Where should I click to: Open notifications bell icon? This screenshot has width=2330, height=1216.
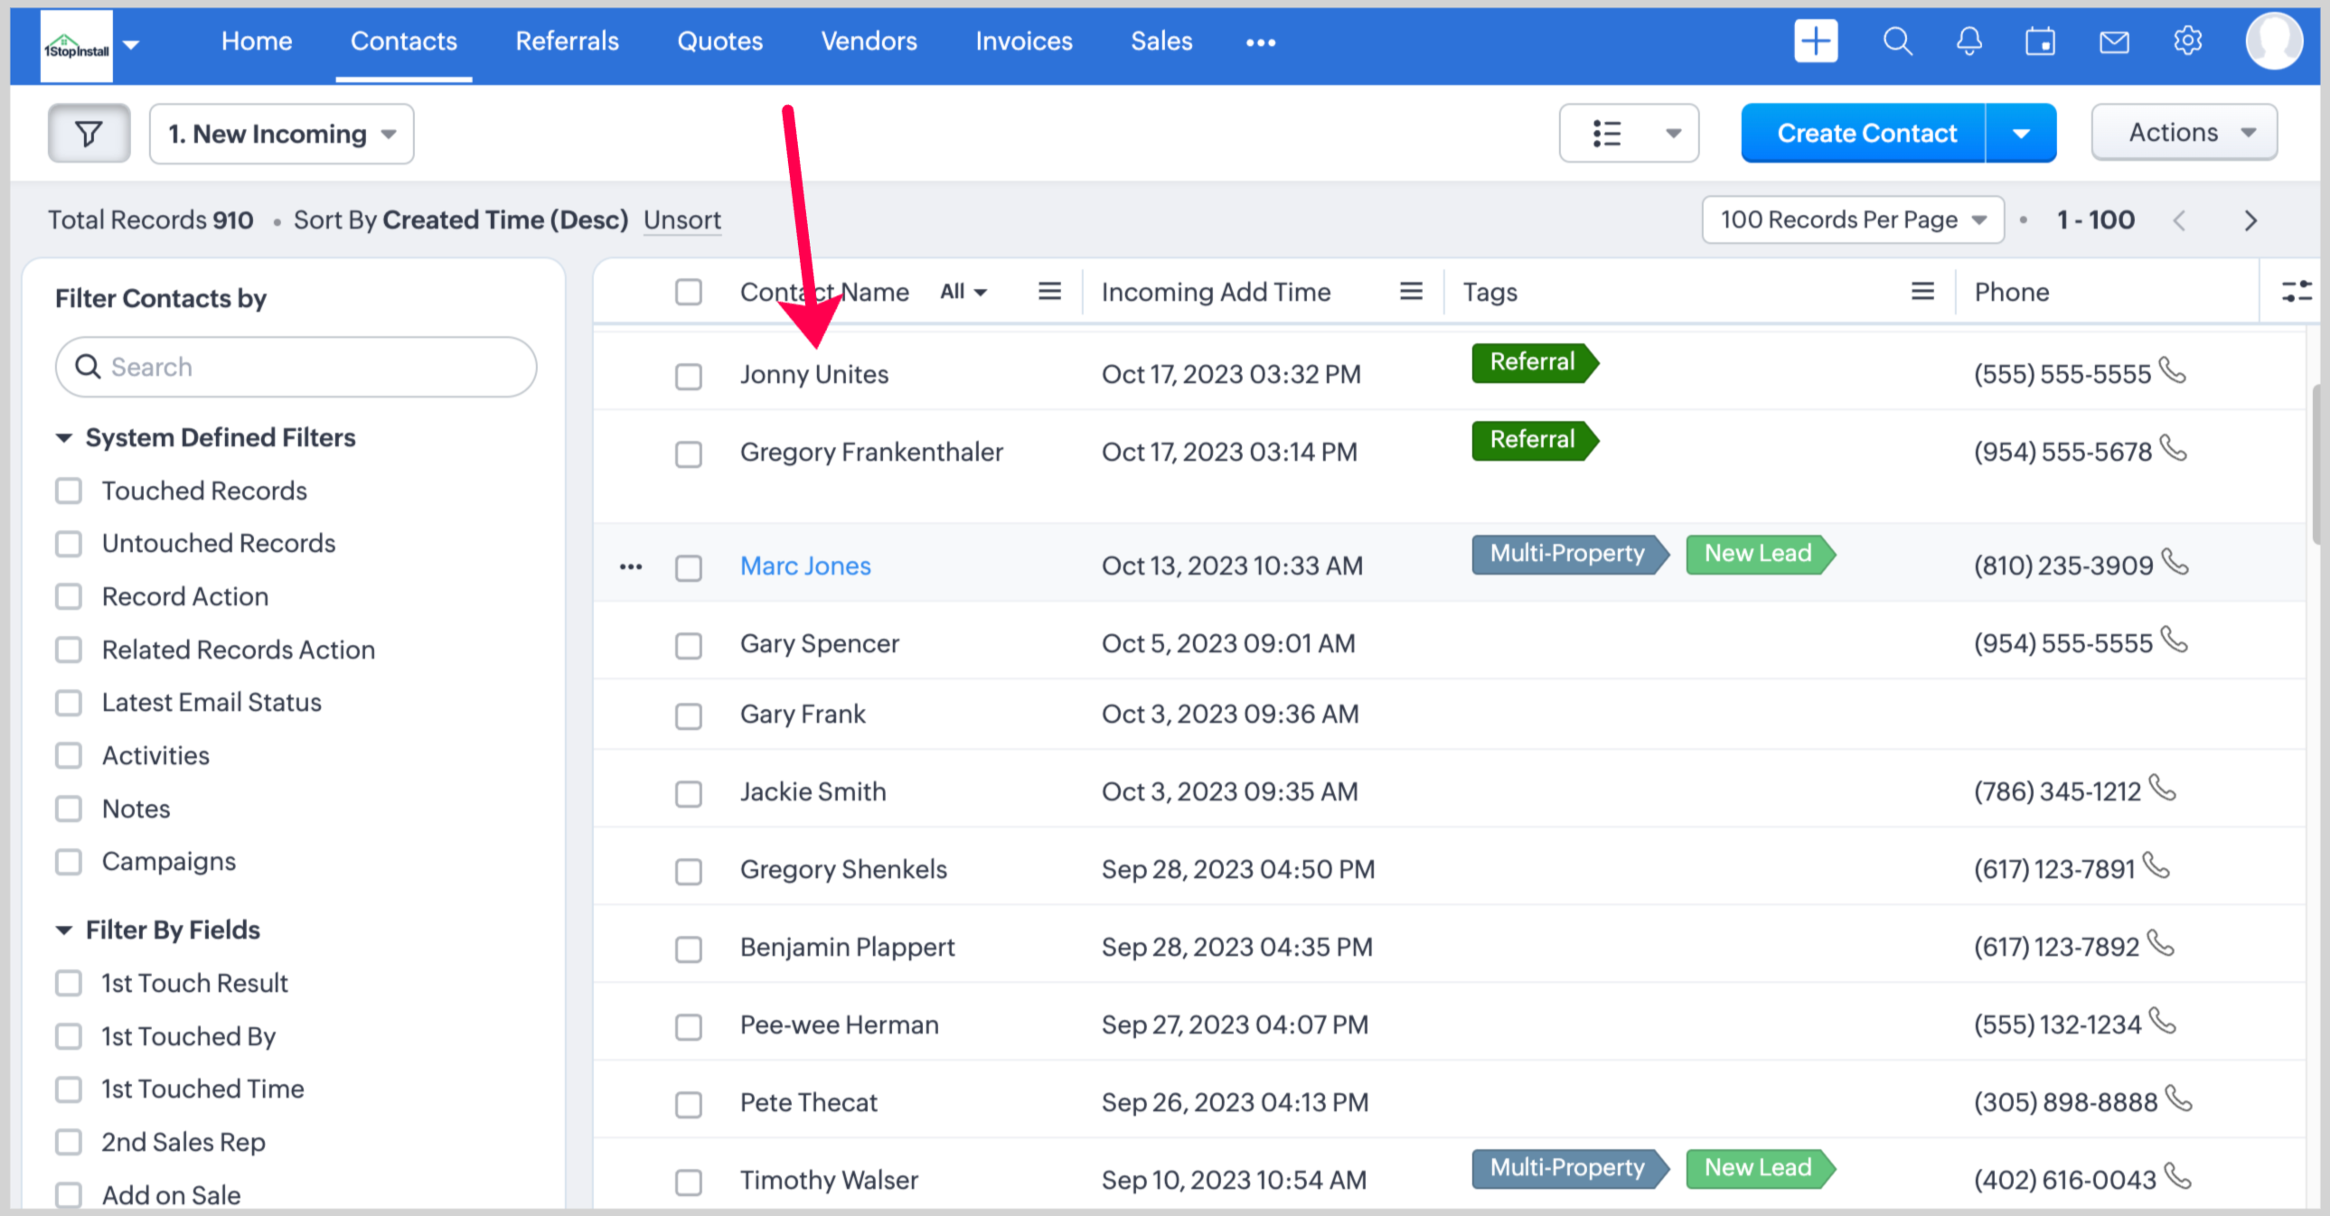click(x=1968, y=42)
